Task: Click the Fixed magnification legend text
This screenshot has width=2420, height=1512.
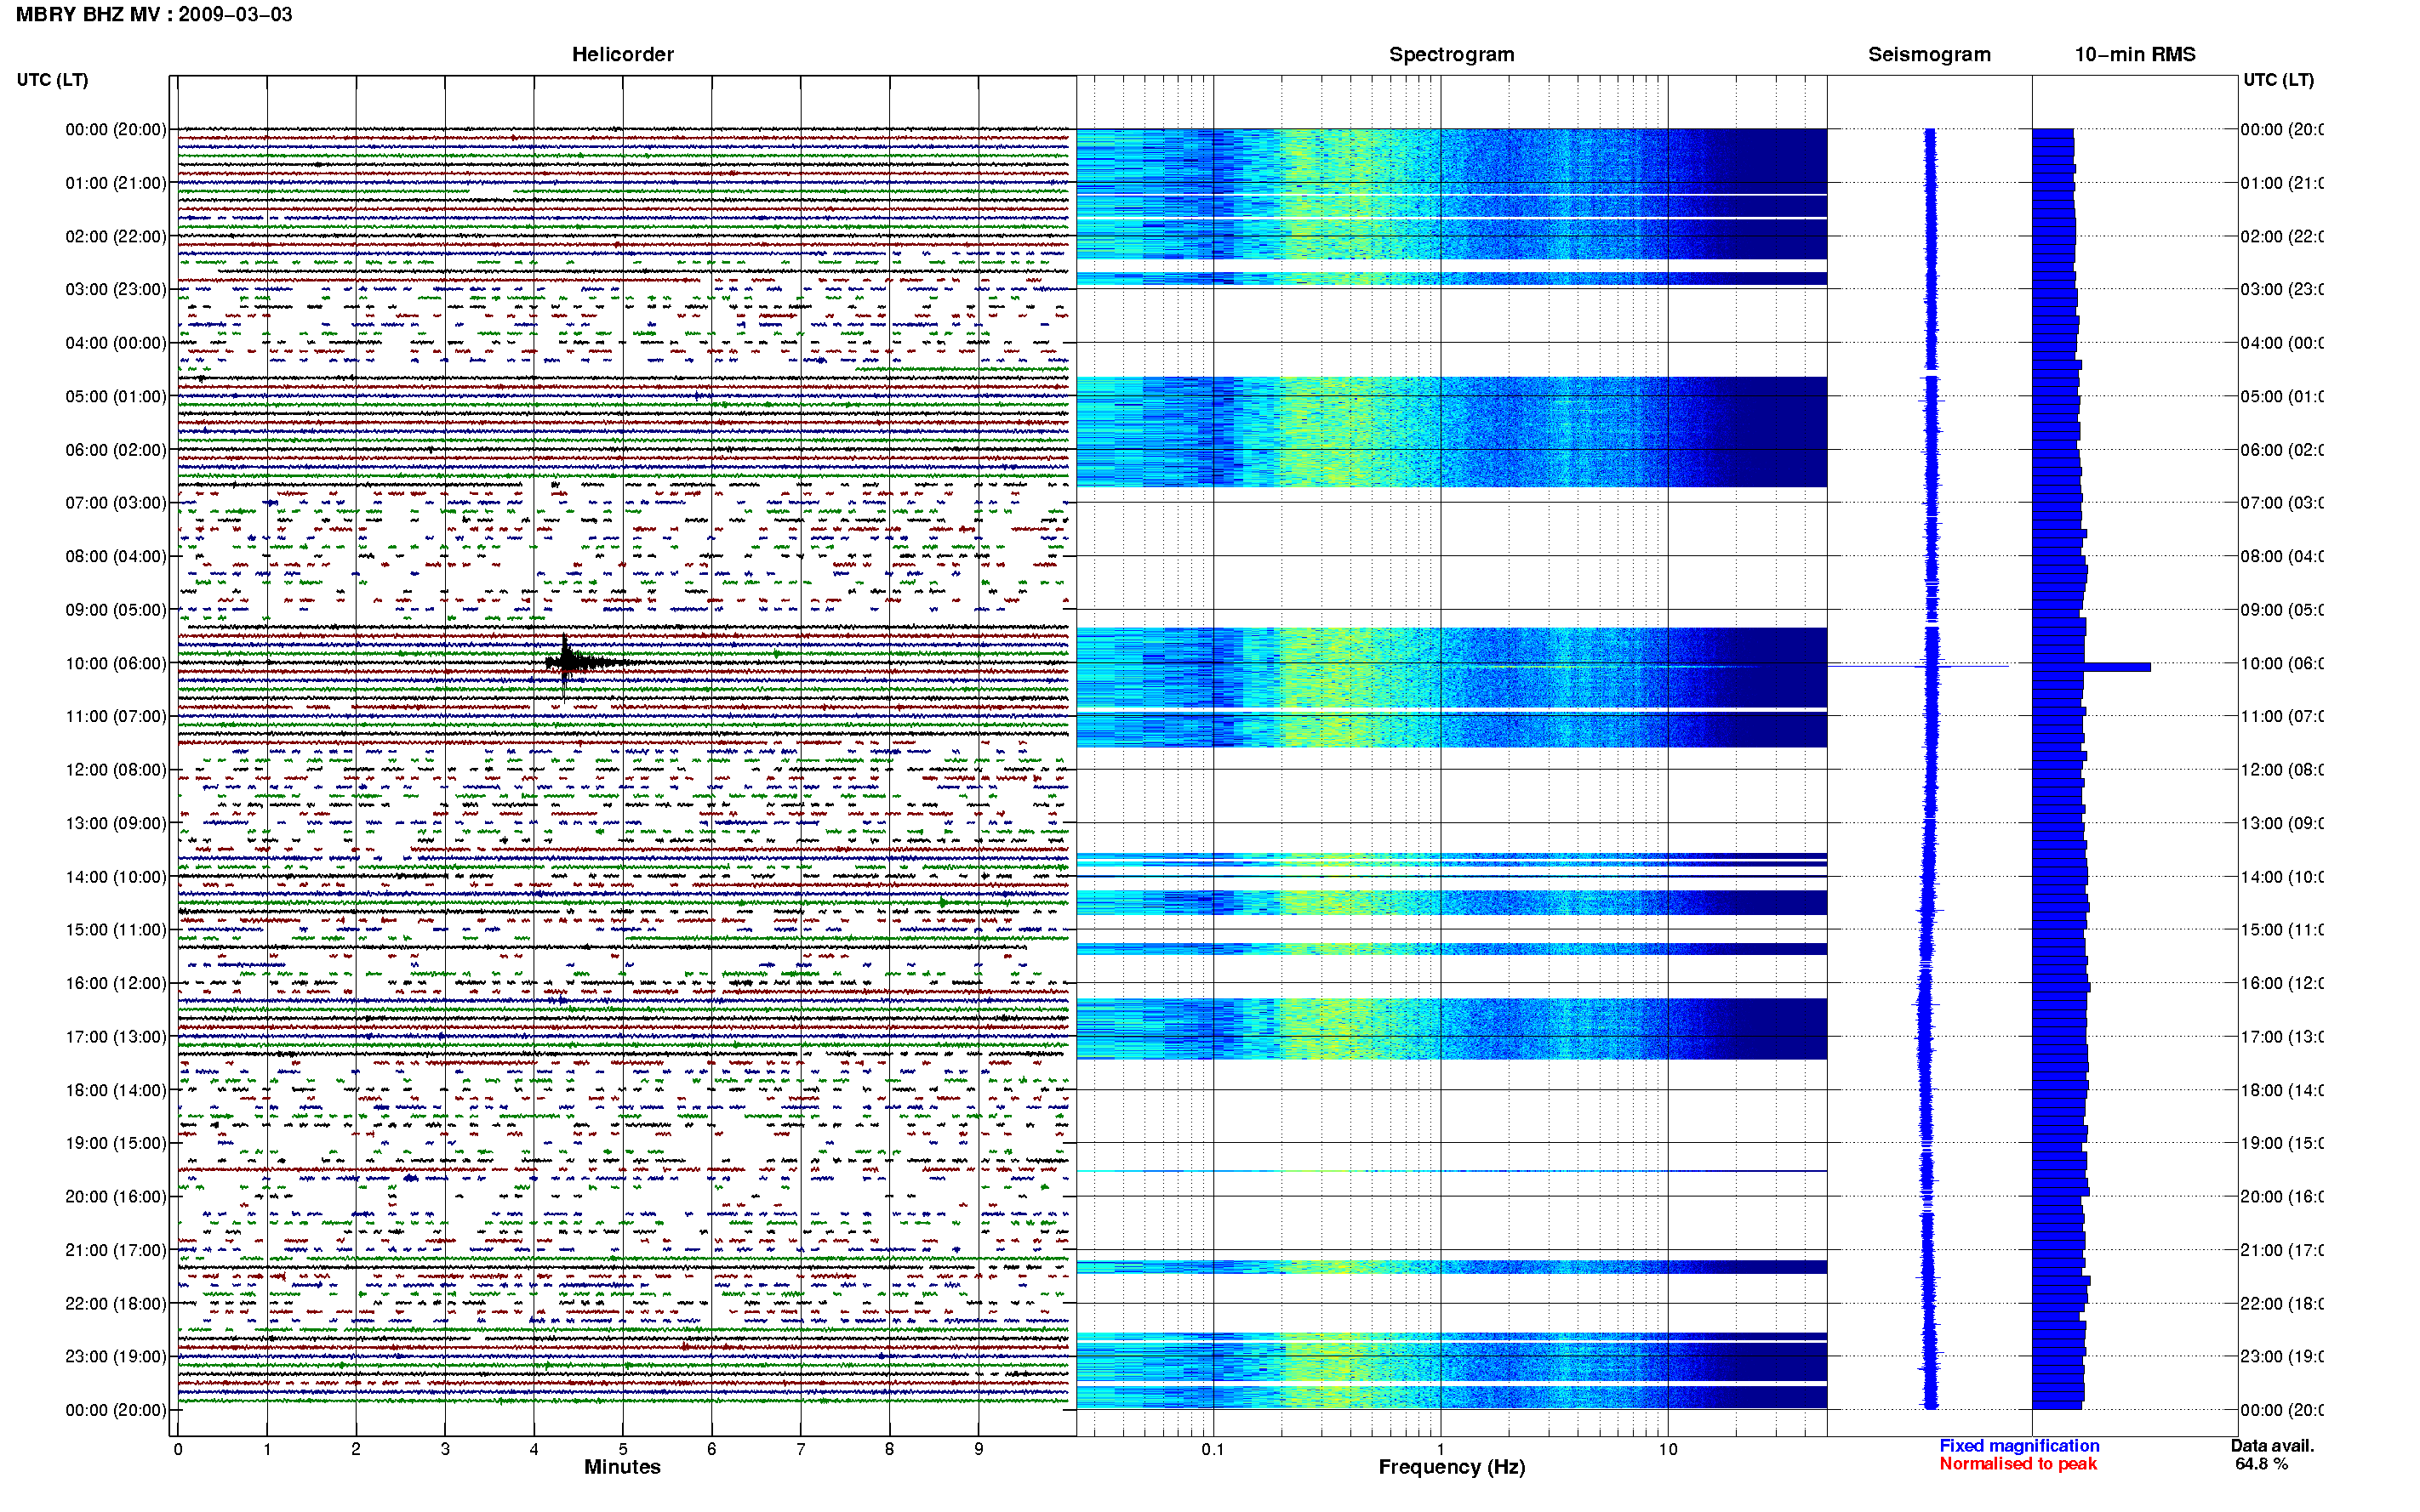Action: [2019, 1446]
